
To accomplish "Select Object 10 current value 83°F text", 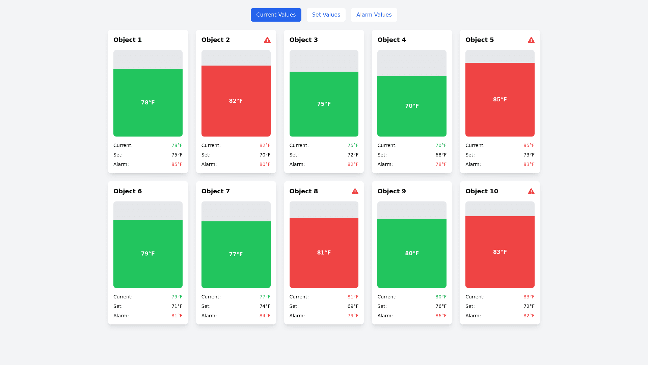I will pos(529,297).
